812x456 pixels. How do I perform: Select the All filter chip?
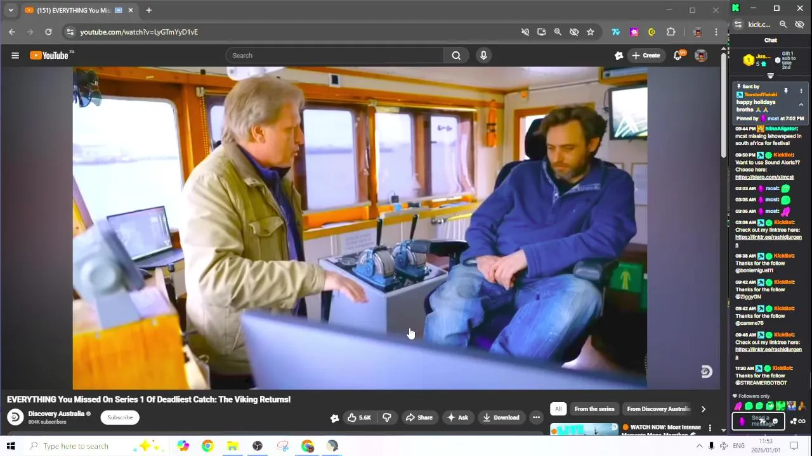point(558,409)
